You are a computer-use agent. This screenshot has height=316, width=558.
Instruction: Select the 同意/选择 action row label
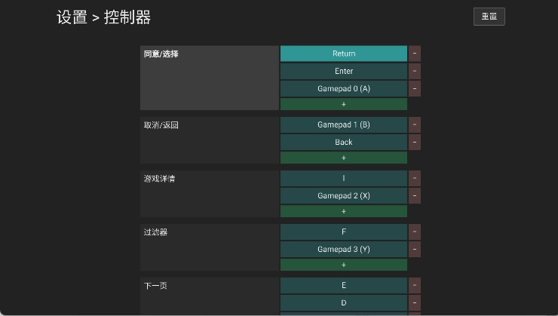[x=209, y=78]
